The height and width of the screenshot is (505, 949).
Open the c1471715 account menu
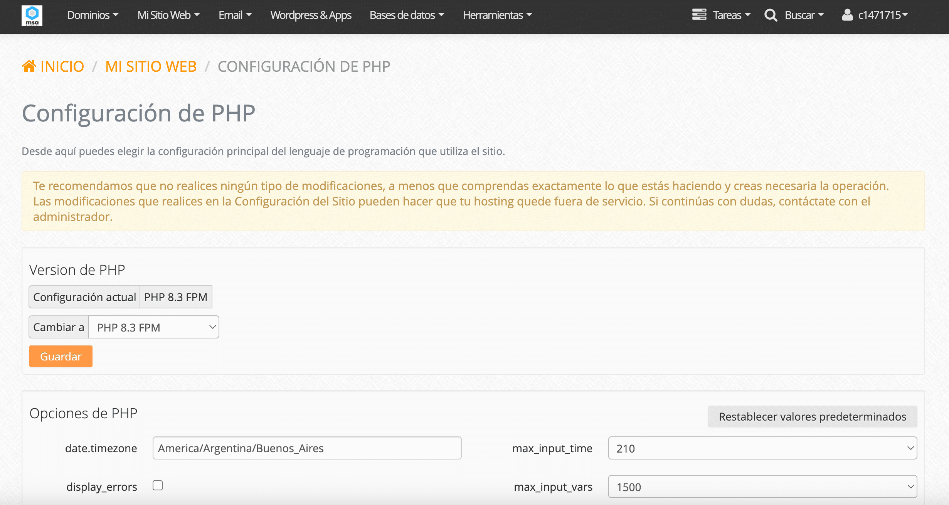coord(883,15)
